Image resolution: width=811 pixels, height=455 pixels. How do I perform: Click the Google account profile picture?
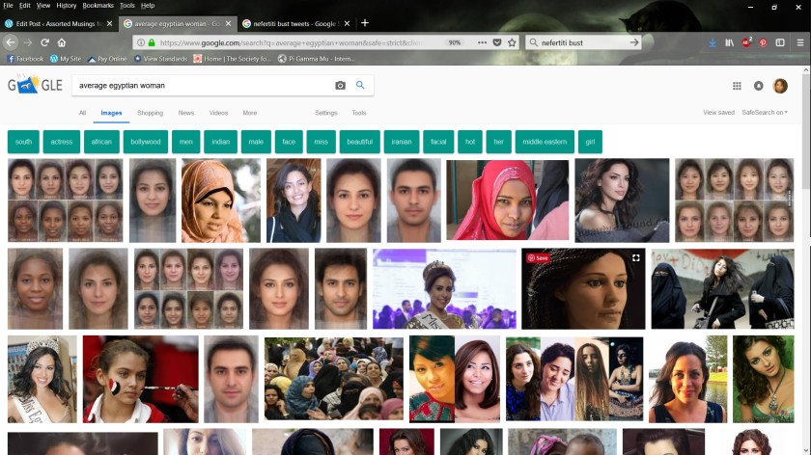780,86
